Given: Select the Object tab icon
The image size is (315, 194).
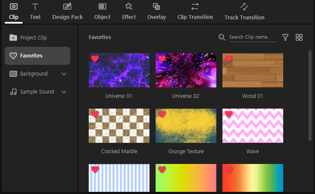Looking at the screenshot, I should tap(102, 7).
